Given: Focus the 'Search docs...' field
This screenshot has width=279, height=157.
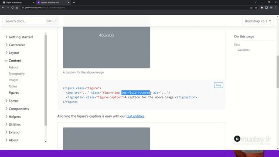Looking at the screenshot, I should point(30,21).
